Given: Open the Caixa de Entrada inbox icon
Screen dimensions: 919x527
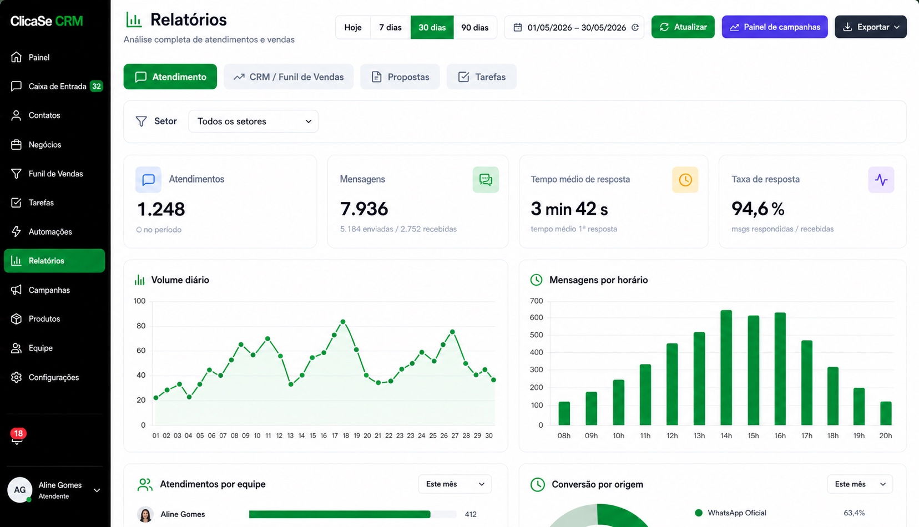Looking at the screenshot, I should pos(17,86).
